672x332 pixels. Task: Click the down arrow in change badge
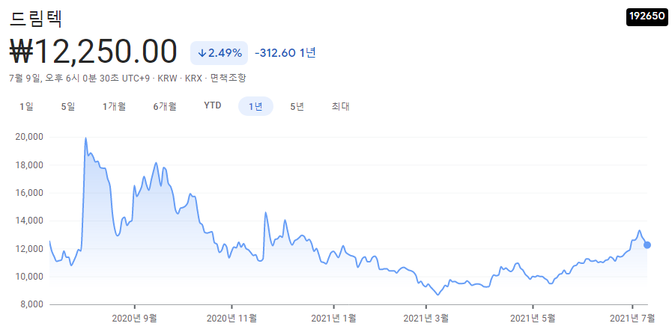[x=202, y=53]
